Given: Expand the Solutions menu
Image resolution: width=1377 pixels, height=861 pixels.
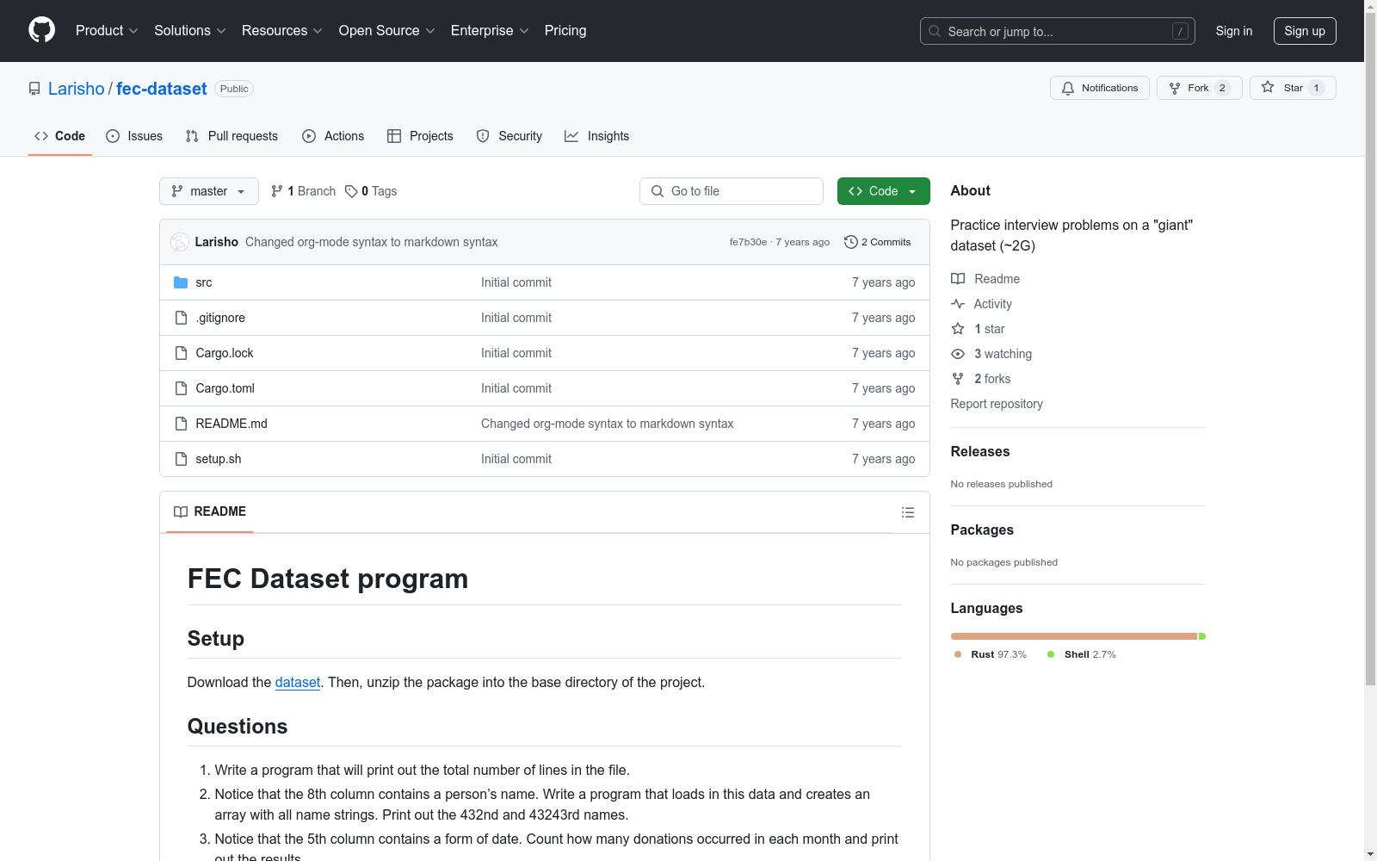Looking at the screenshot, I should pyautogui.click(x=190, y=30).
